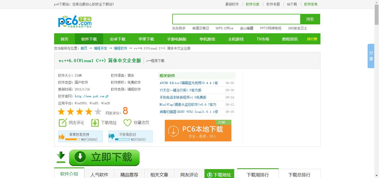Open 单机游戏 navigation item
Image resolution: width=379 pixels, height=178 pixels.
click(207, 39)
